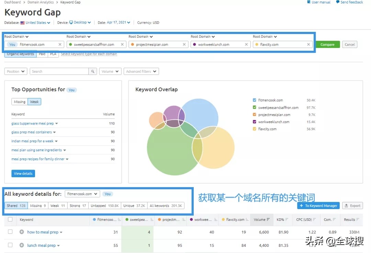Click the User manual icon
The image size is (371, 253).
[x=308, y=2]
